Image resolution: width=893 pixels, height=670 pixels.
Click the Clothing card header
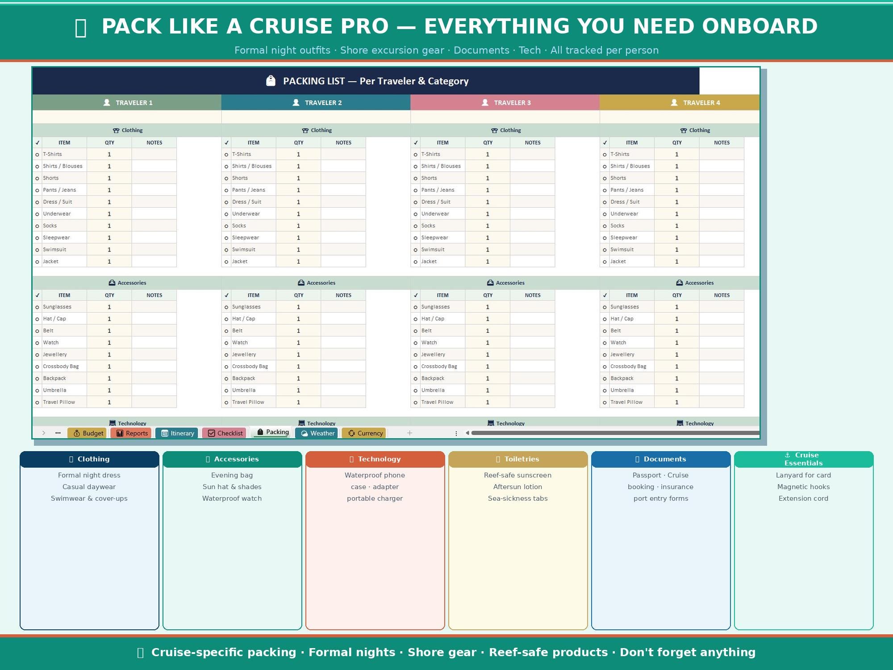click(x=89, y=459)
